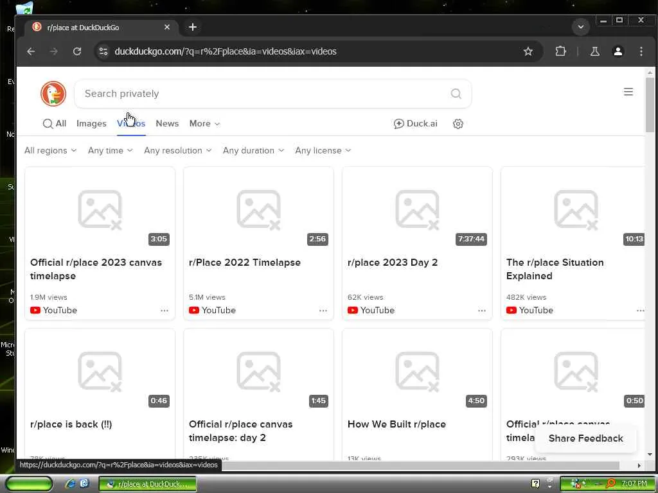This screenshot has width=658, height=493.
Task: Click the help question mark tray icon
Action: pyautogui.click(x=535, y=483)
